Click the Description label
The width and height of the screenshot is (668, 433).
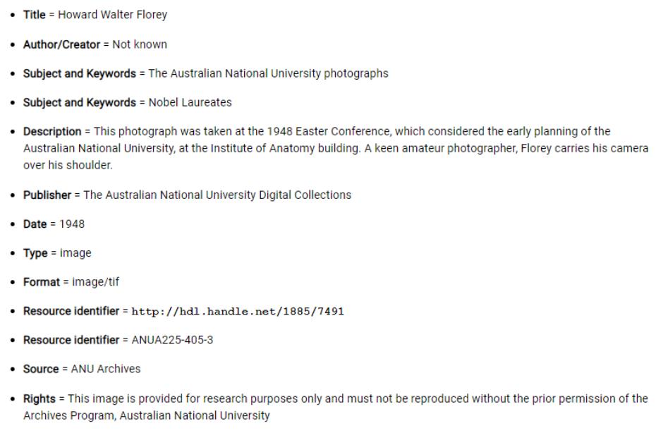52,131
